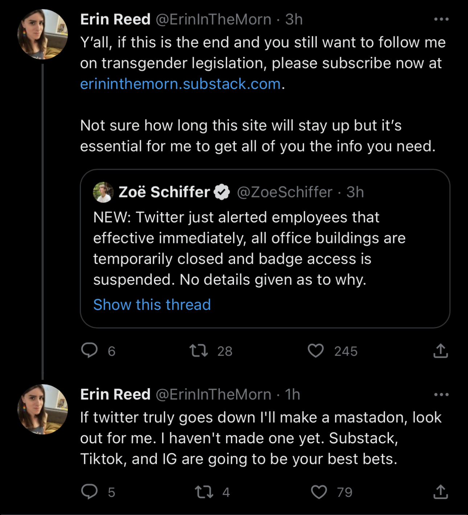
Task: Reply to the mastodon tweet
Action: pyautogui.click(x=89, y=492)
